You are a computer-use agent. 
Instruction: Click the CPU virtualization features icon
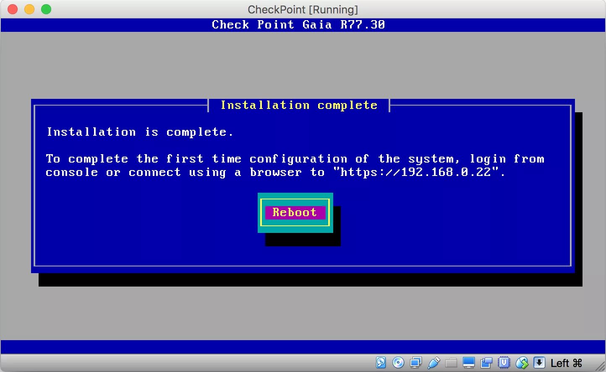pos(504,362)
